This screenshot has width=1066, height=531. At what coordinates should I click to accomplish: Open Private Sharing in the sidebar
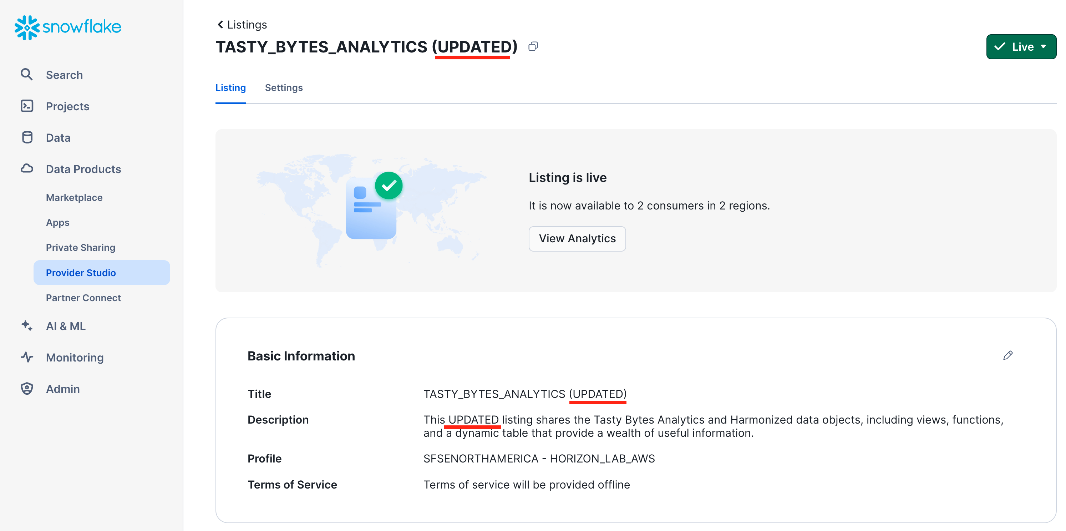[80, 248]
